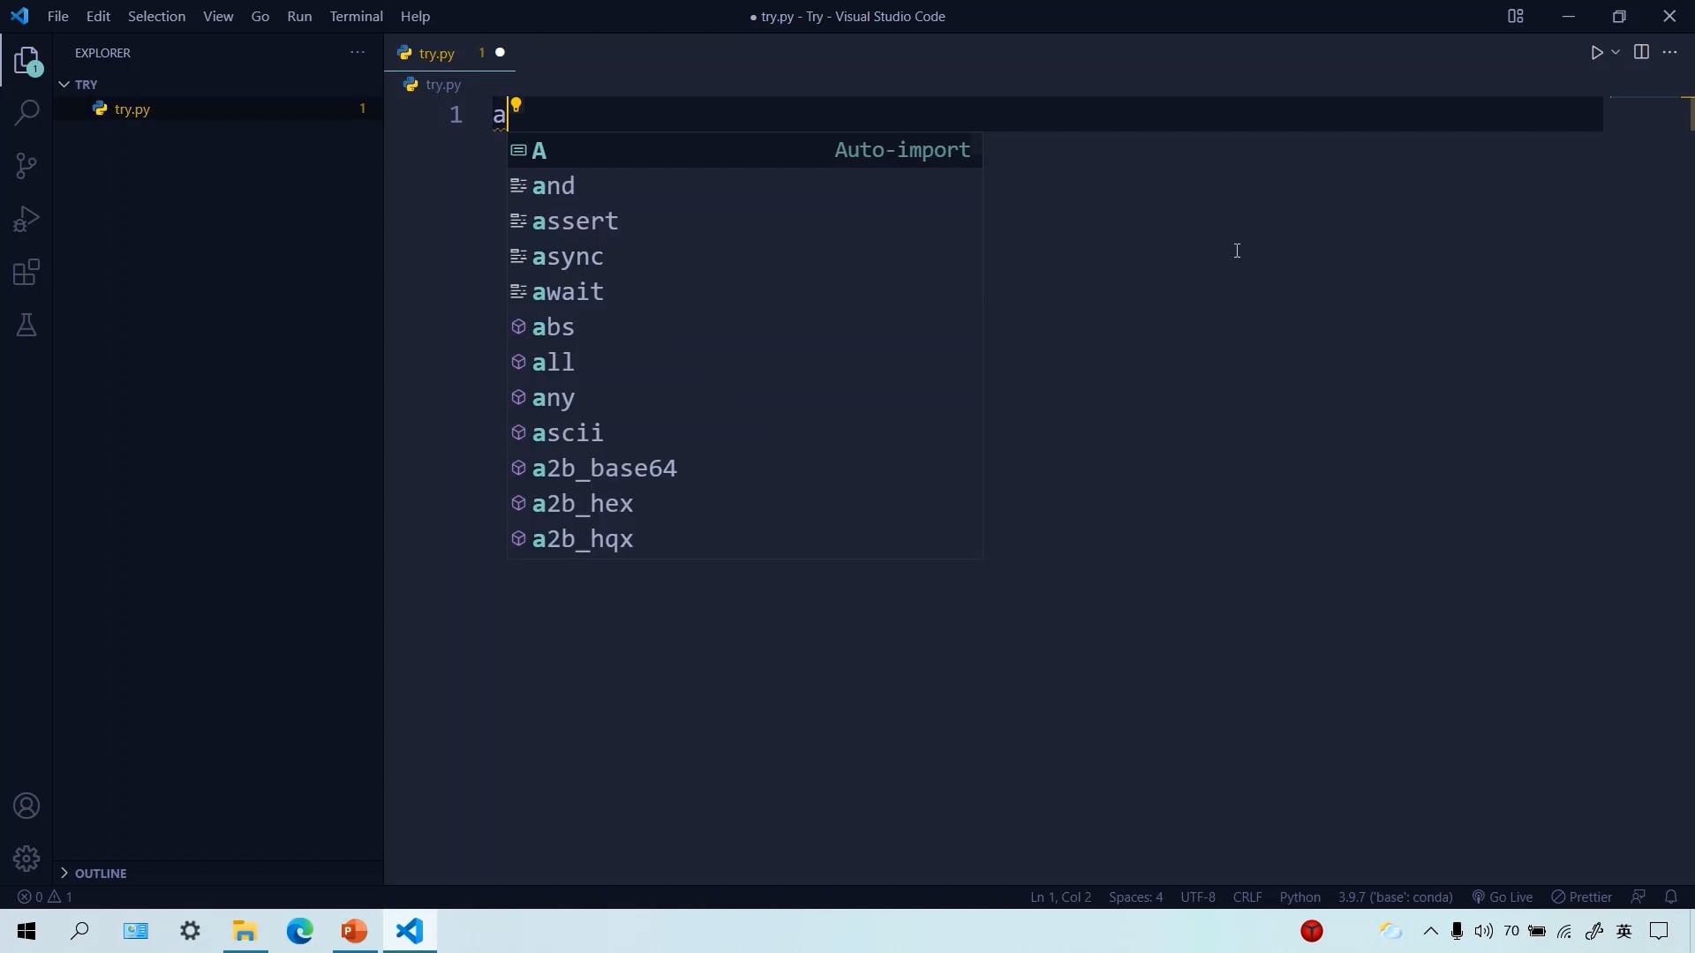Image resolution: width=1695 pixels, height=953 pixels.
Task: Toggle Prettier in the status bar
Action: (1581, 897)
